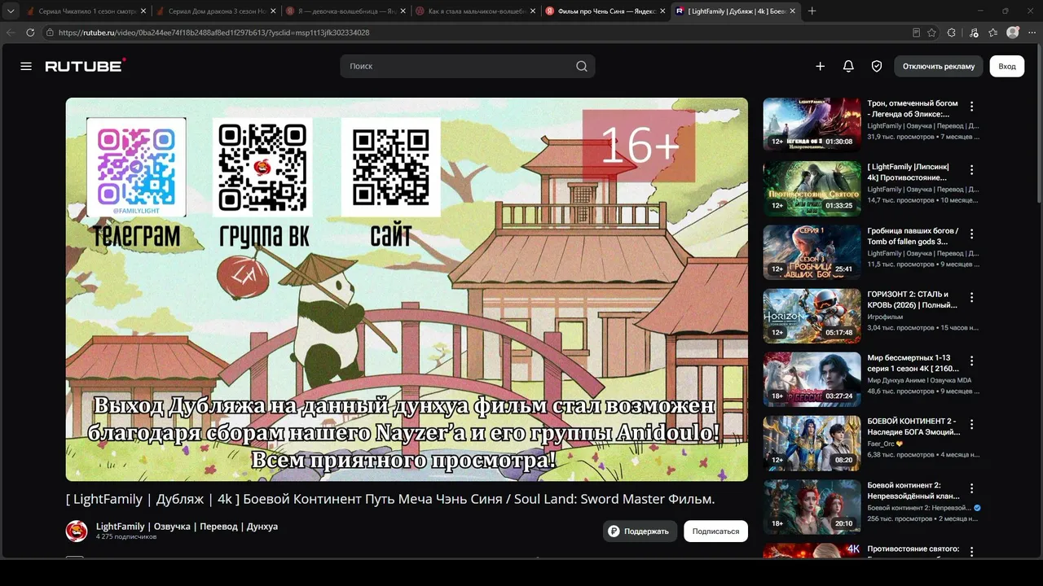
Task: Click the video title 'Боевой Континент Путь Меча Чэнь Синя'
Action: pyautogui.click(x=390, y=499)
